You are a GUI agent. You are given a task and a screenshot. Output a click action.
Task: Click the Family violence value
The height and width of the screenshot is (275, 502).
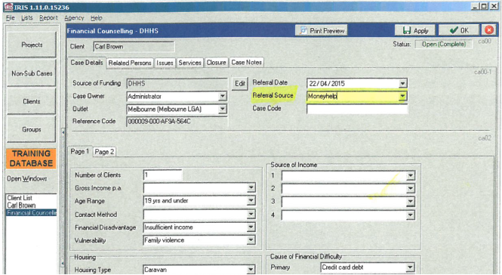pos(165,240)
